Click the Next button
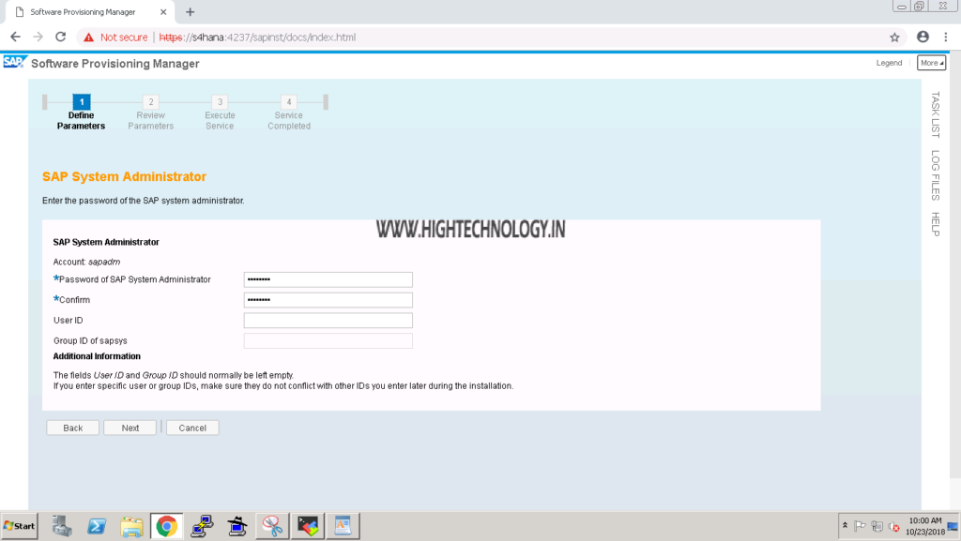The image size is (961, 541). (130, 428)
